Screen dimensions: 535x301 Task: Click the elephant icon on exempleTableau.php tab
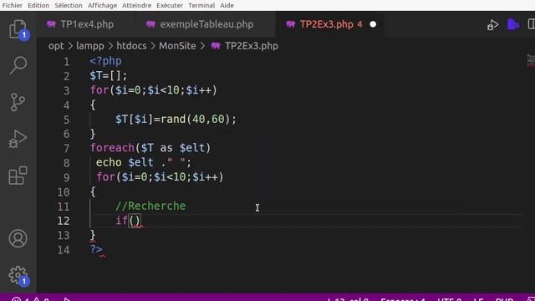tap(150, 24)
